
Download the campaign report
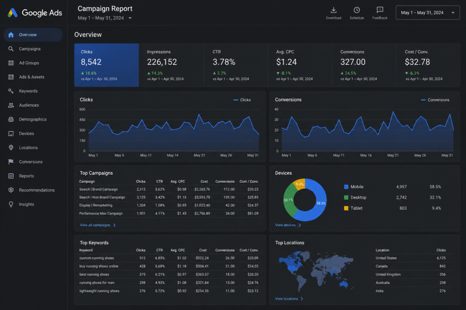tap(334, 13)
